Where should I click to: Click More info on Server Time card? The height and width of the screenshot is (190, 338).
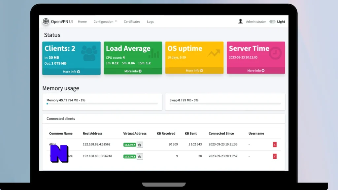click(x=256, y=71)
